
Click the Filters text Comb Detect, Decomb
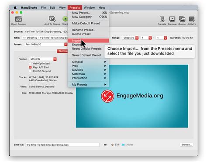[x=41, y=86]
